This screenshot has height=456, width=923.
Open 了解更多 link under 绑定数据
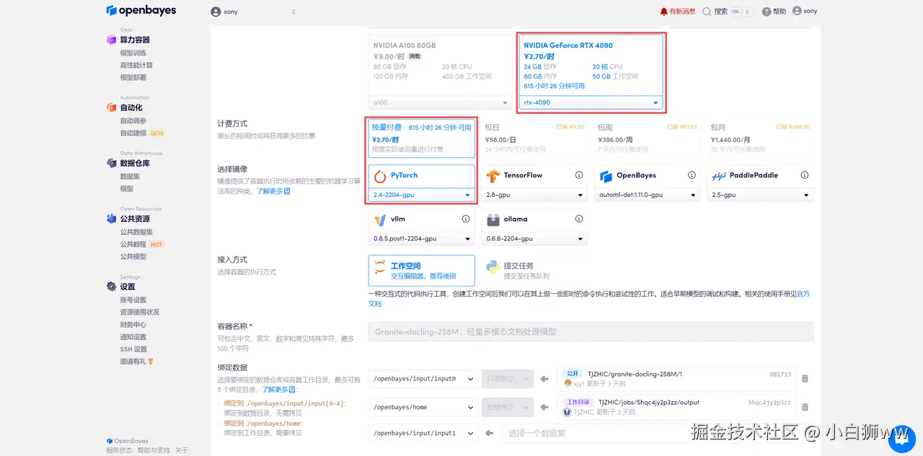279,389
